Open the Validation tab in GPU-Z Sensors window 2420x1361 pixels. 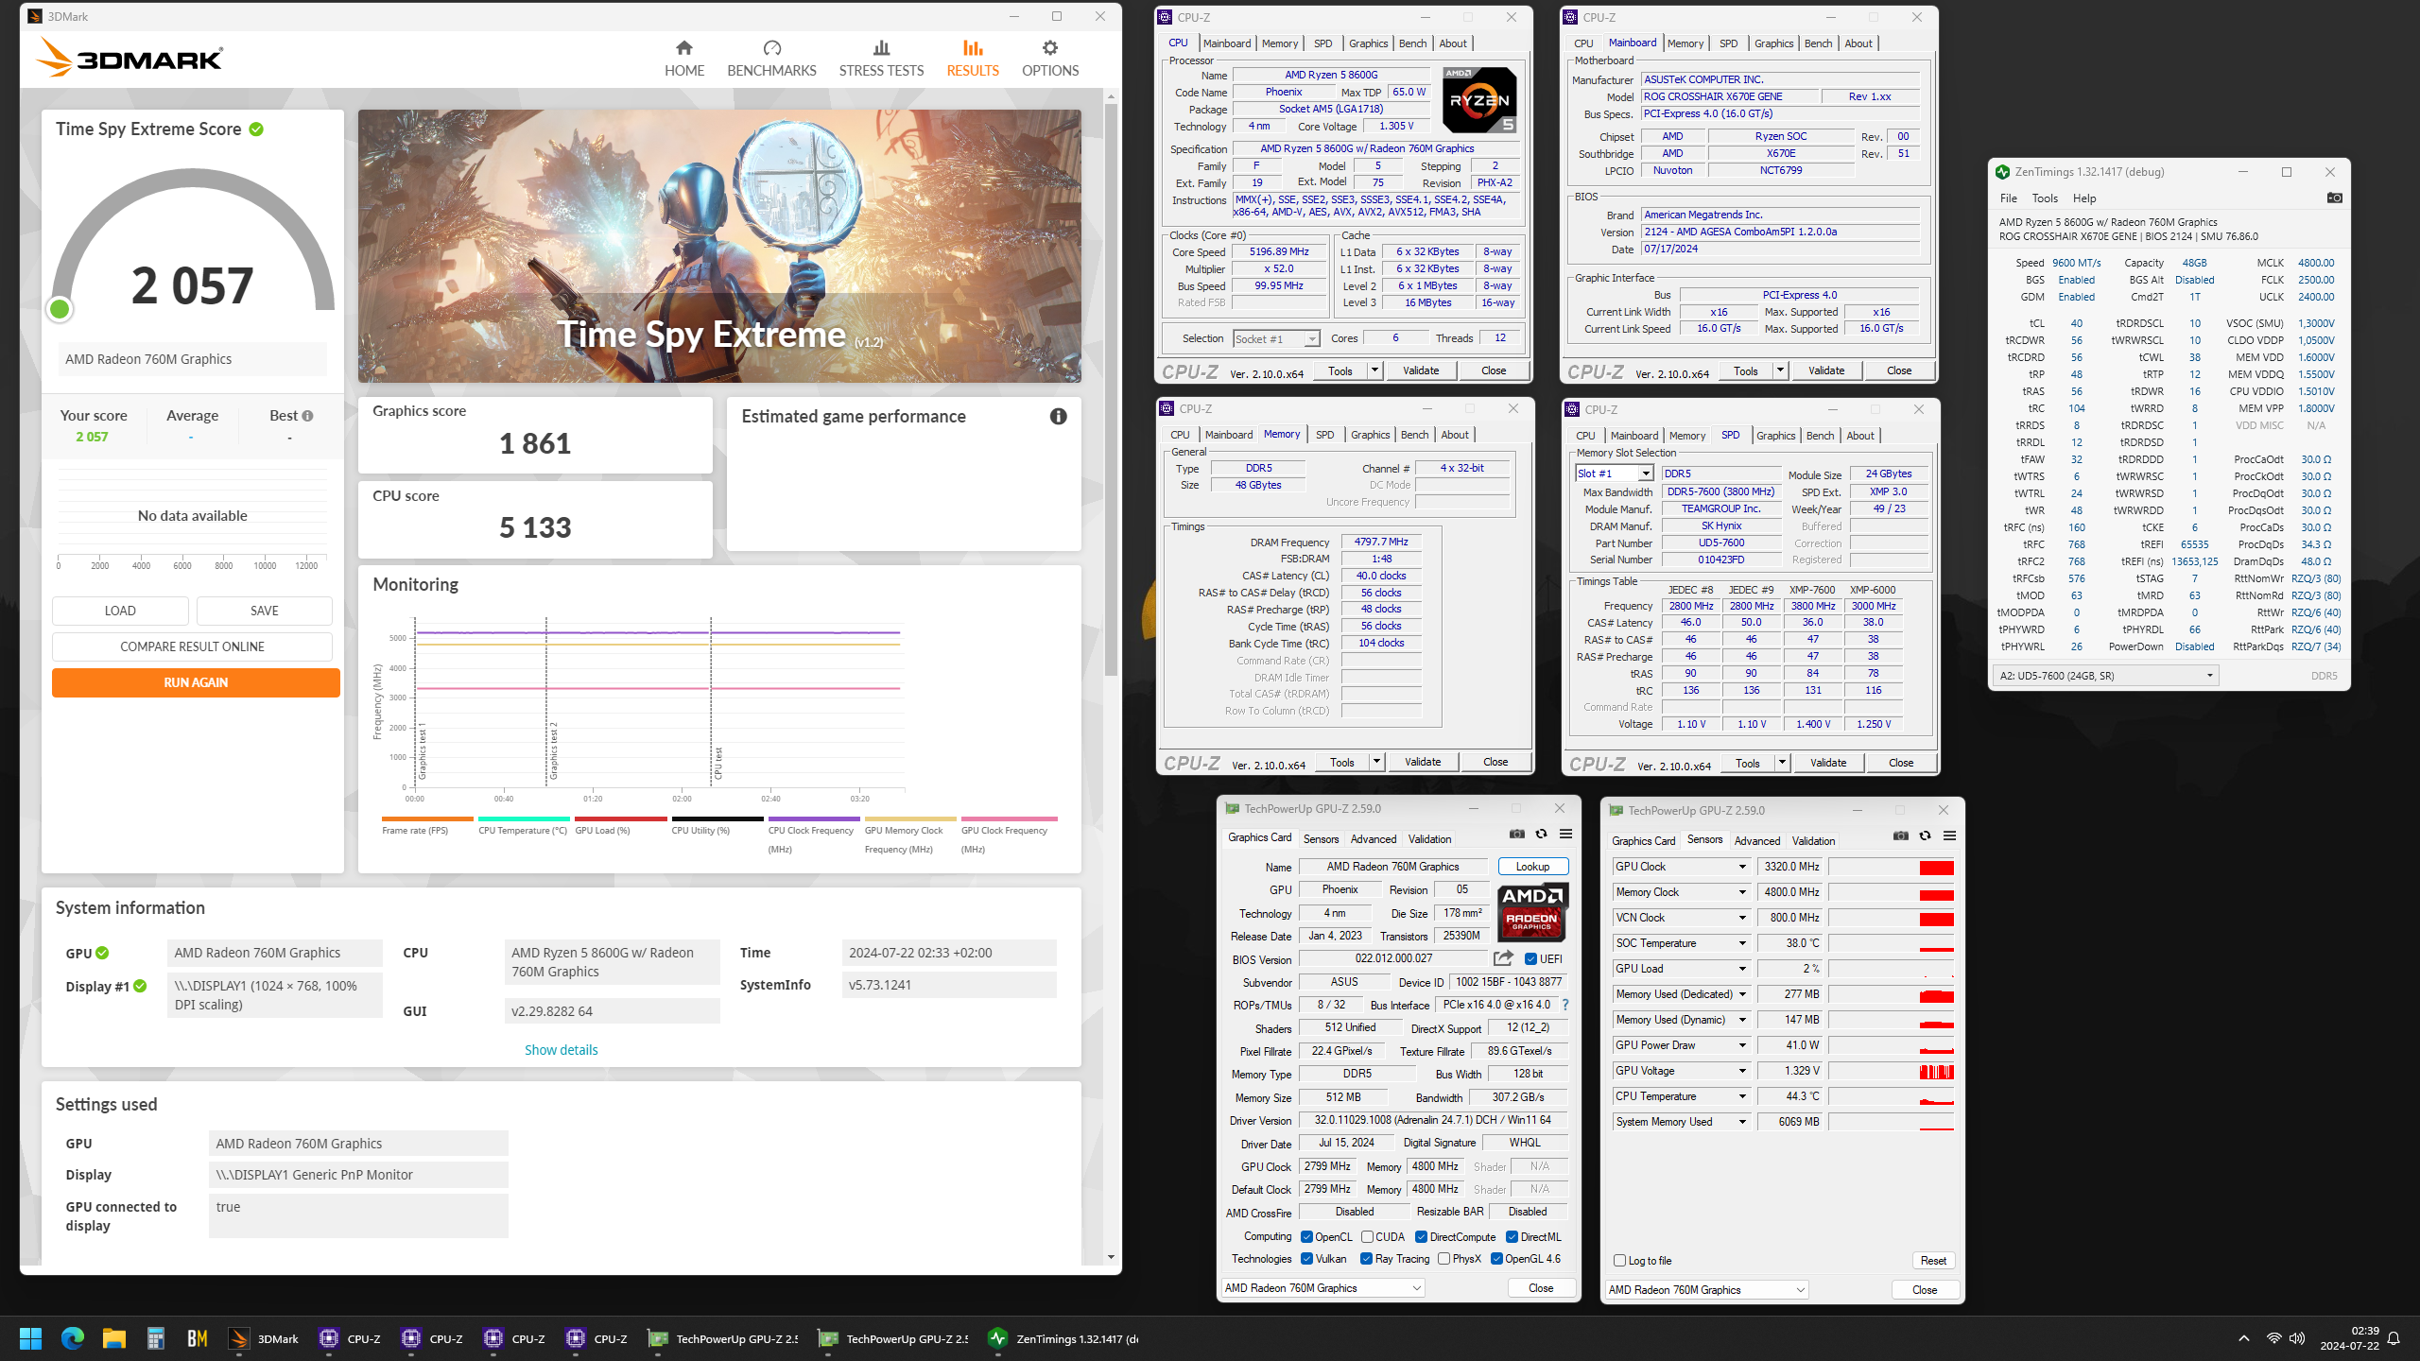[x=1813, y=840]
